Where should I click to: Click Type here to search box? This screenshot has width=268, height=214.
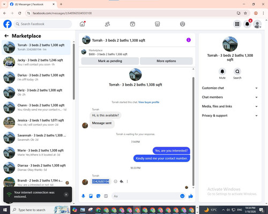point(40,210)
